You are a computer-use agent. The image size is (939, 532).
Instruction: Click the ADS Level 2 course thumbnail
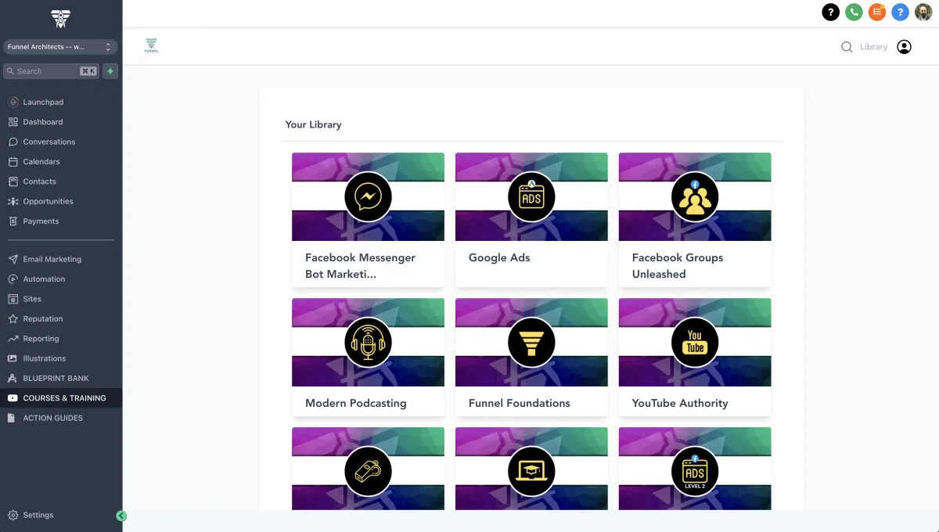coord(695,469)
